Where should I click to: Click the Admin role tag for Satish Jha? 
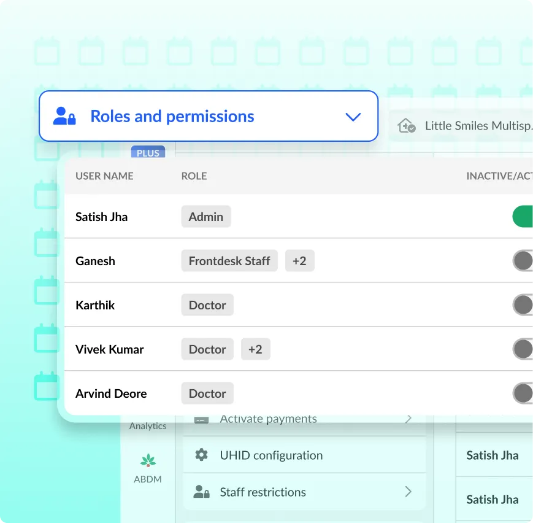(x=206, y=217)
